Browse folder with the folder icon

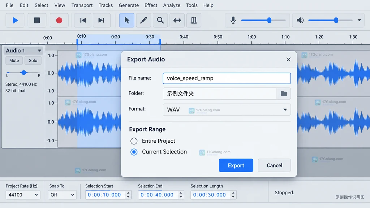[284, 94]
